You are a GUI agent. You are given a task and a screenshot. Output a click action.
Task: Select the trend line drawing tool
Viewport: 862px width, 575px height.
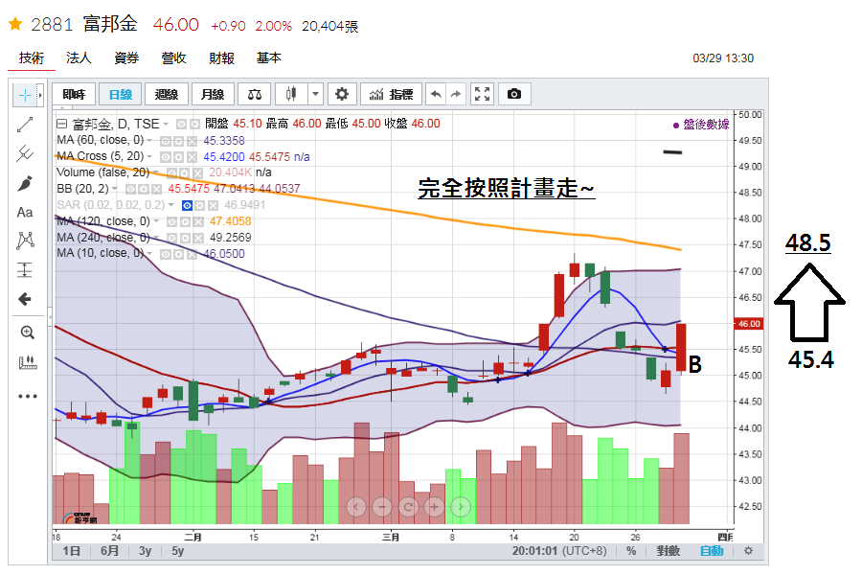(25, 125)
